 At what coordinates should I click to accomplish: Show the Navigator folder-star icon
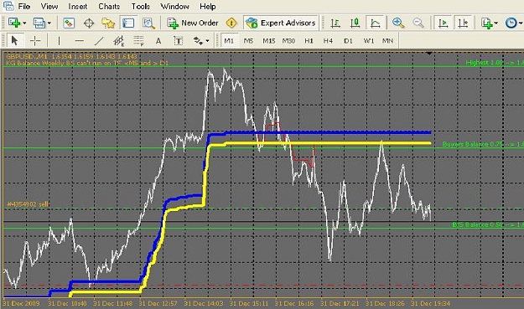(x=108, y=23)
